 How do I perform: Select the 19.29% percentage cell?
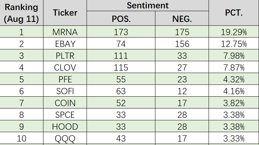tap(234, 32)
